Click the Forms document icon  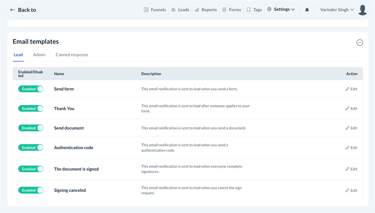coord(224,10)
